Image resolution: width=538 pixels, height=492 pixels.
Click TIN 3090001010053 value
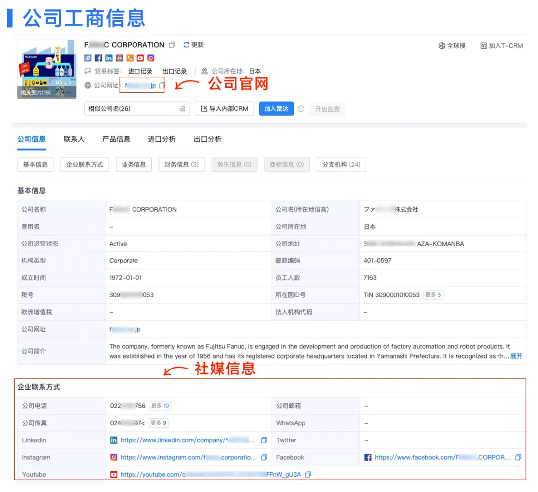392,295
